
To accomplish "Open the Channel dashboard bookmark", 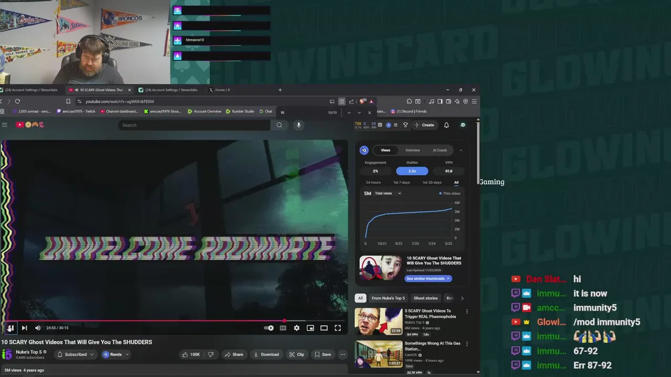I will [119, 112].
